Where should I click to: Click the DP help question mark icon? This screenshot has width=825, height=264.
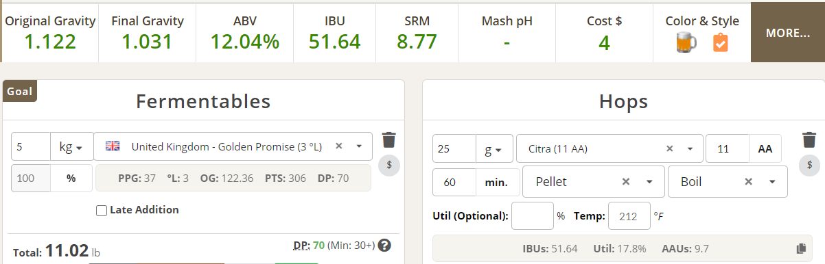tap(384, 245)
